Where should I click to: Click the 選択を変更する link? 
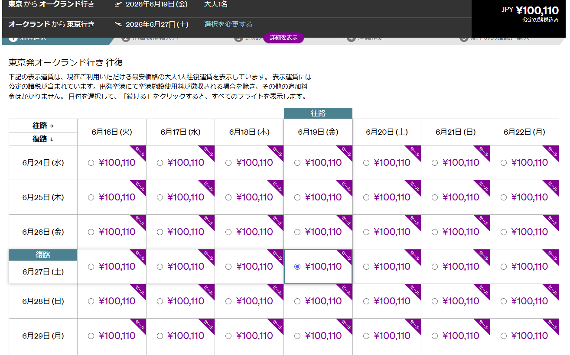pos(228,25)
